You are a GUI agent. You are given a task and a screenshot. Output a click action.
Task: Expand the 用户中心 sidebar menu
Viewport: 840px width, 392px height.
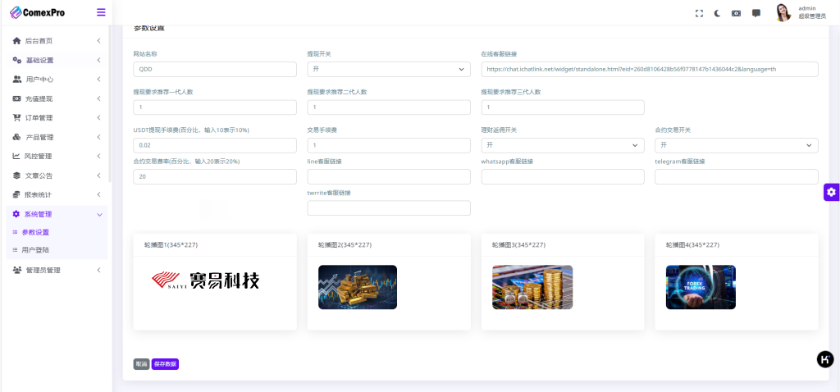point(56,80)
